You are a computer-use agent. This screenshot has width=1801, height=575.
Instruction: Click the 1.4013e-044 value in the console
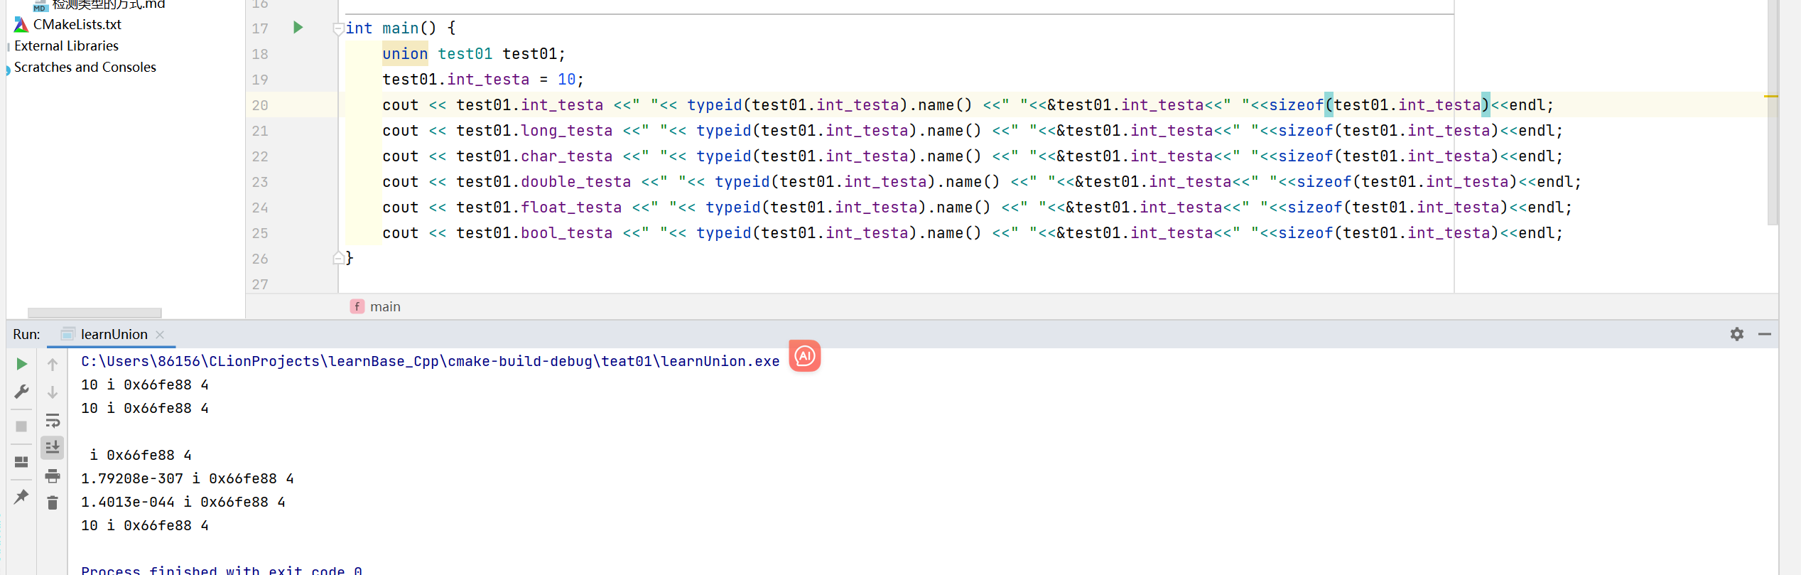(x=128, y=502)
